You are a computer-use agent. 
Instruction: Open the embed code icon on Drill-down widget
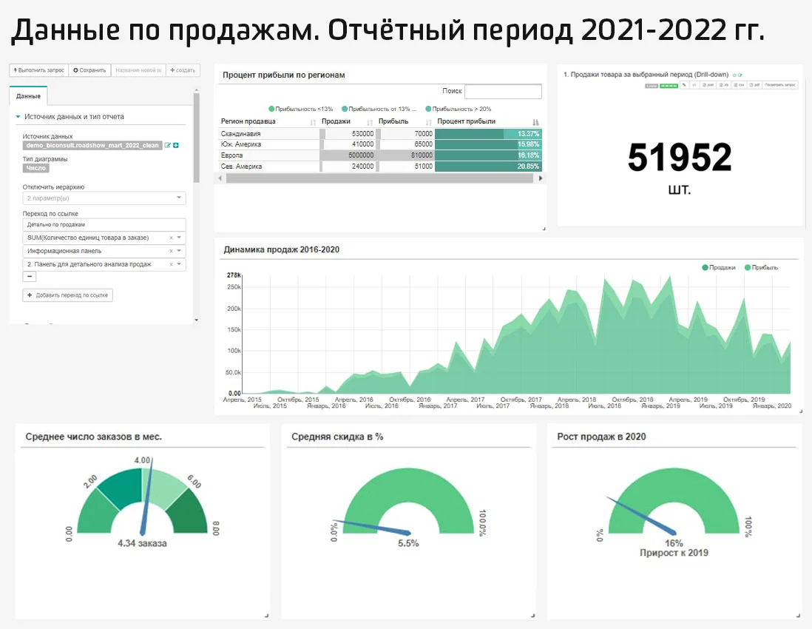(694, 84)
